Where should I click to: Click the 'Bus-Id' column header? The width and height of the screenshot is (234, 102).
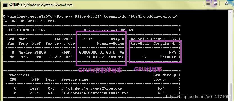pos(86,39)
